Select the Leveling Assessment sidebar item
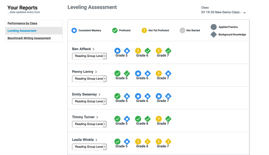 click(22, 31)
